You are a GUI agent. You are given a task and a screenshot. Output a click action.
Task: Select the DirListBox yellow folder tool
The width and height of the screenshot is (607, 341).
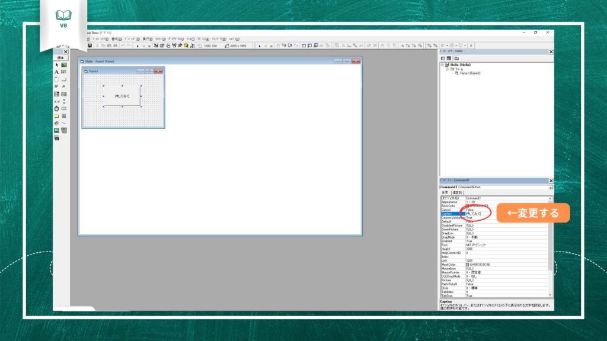click(x=56, y=116)
